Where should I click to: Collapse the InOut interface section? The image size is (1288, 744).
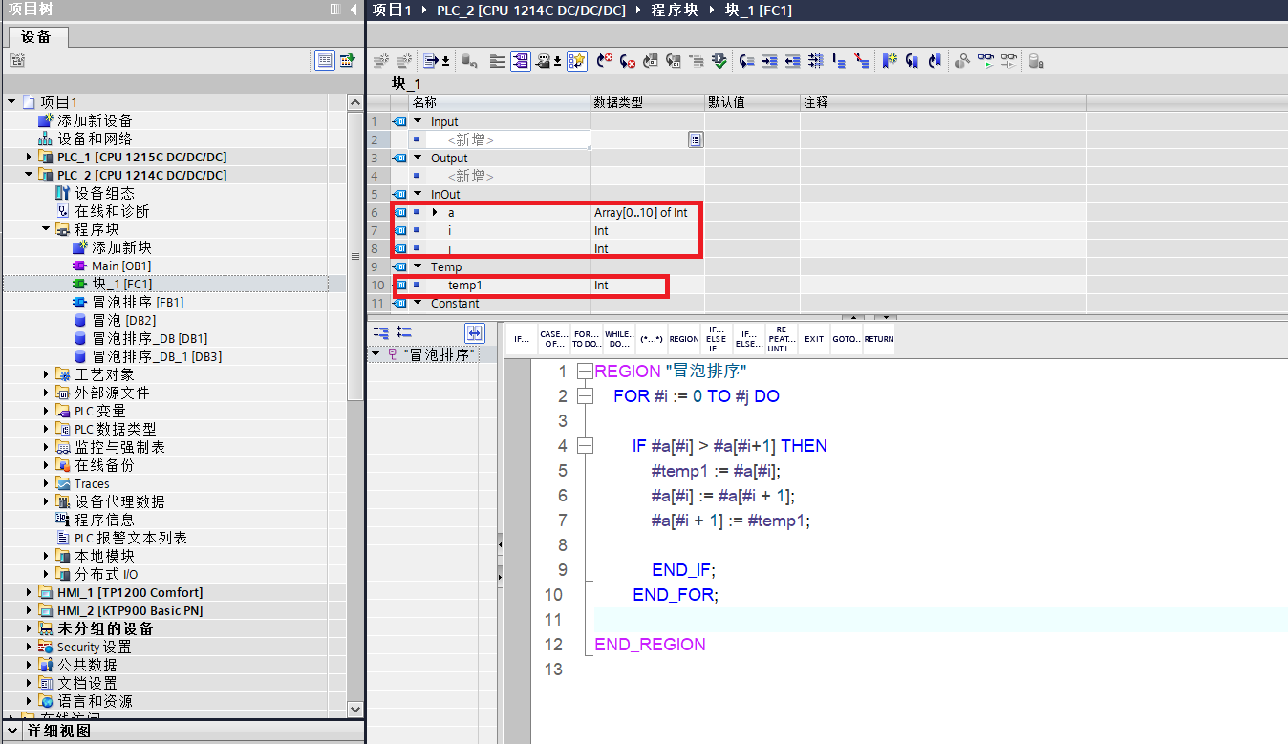(418, 194)
